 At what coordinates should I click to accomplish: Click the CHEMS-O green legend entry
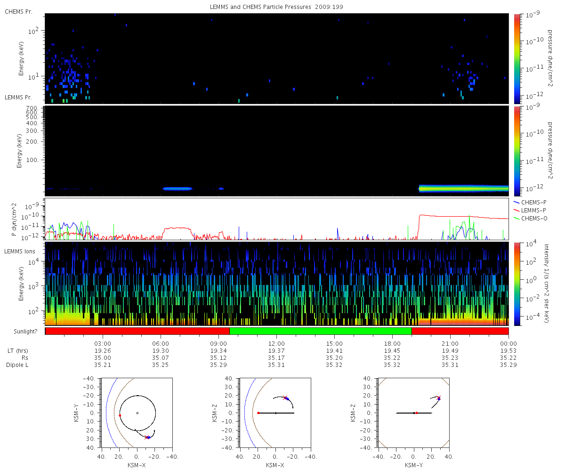(530, 218)
